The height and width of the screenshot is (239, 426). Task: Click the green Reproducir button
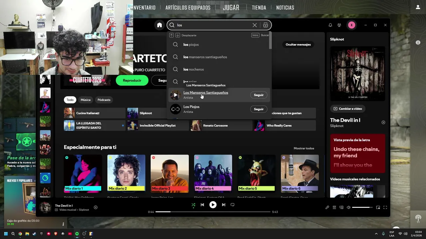click(132, 80)
